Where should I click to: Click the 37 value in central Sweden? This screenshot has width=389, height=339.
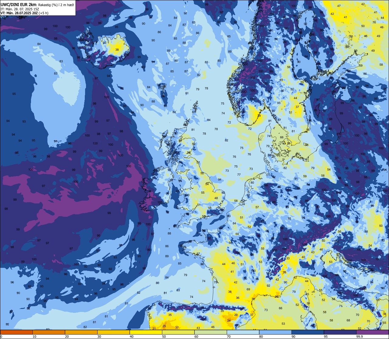(297, 107)
